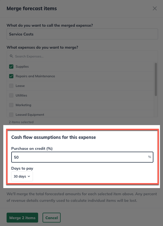Check the Lease expense for merging
Viewport: 163px width, 226px height.
coord(12,86)
